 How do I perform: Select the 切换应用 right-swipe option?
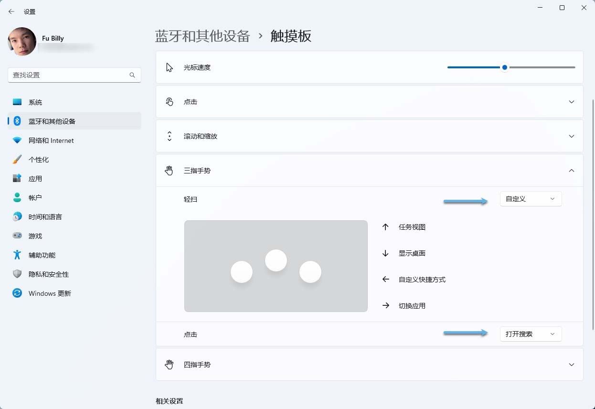[412, 305]
